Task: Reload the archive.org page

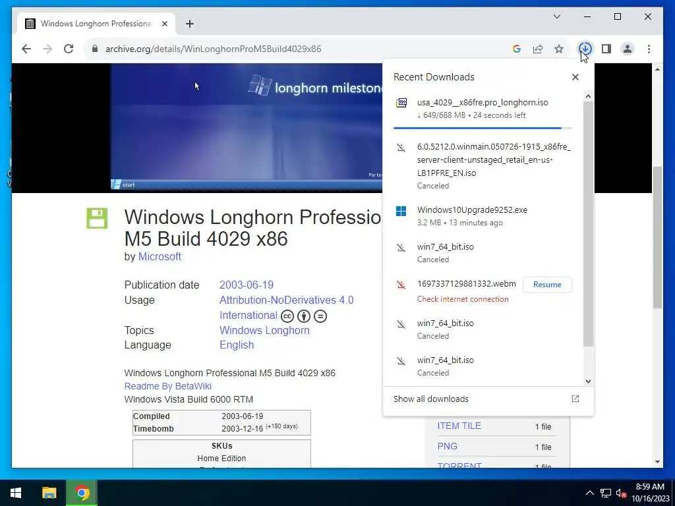Action: pos(69,49)
